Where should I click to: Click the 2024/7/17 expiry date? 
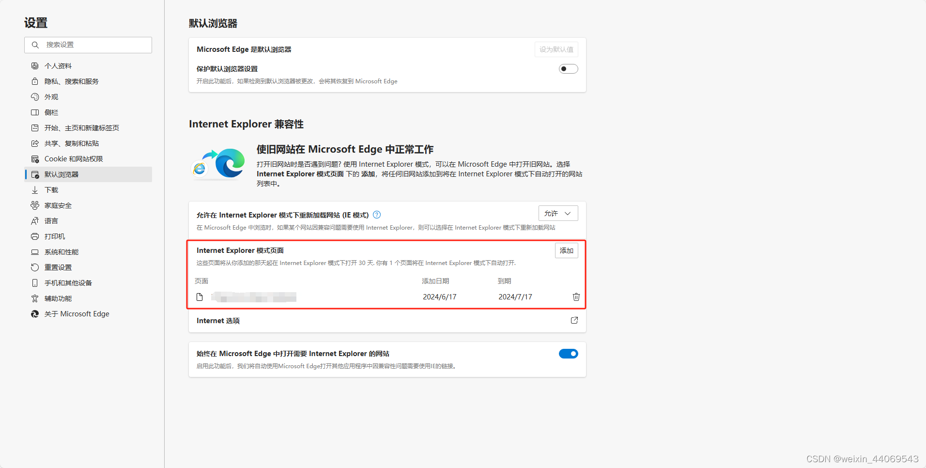pyautogui.click(x=515, y=297)
